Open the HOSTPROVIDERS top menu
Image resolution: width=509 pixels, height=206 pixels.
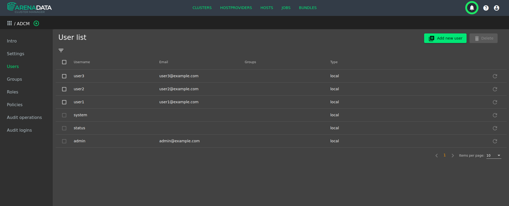coord(236,8)
